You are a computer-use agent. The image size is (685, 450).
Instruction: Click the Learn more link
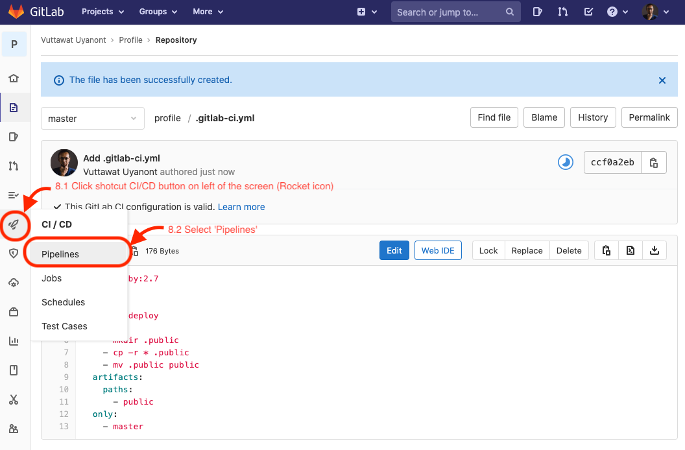tap(241, 206)
